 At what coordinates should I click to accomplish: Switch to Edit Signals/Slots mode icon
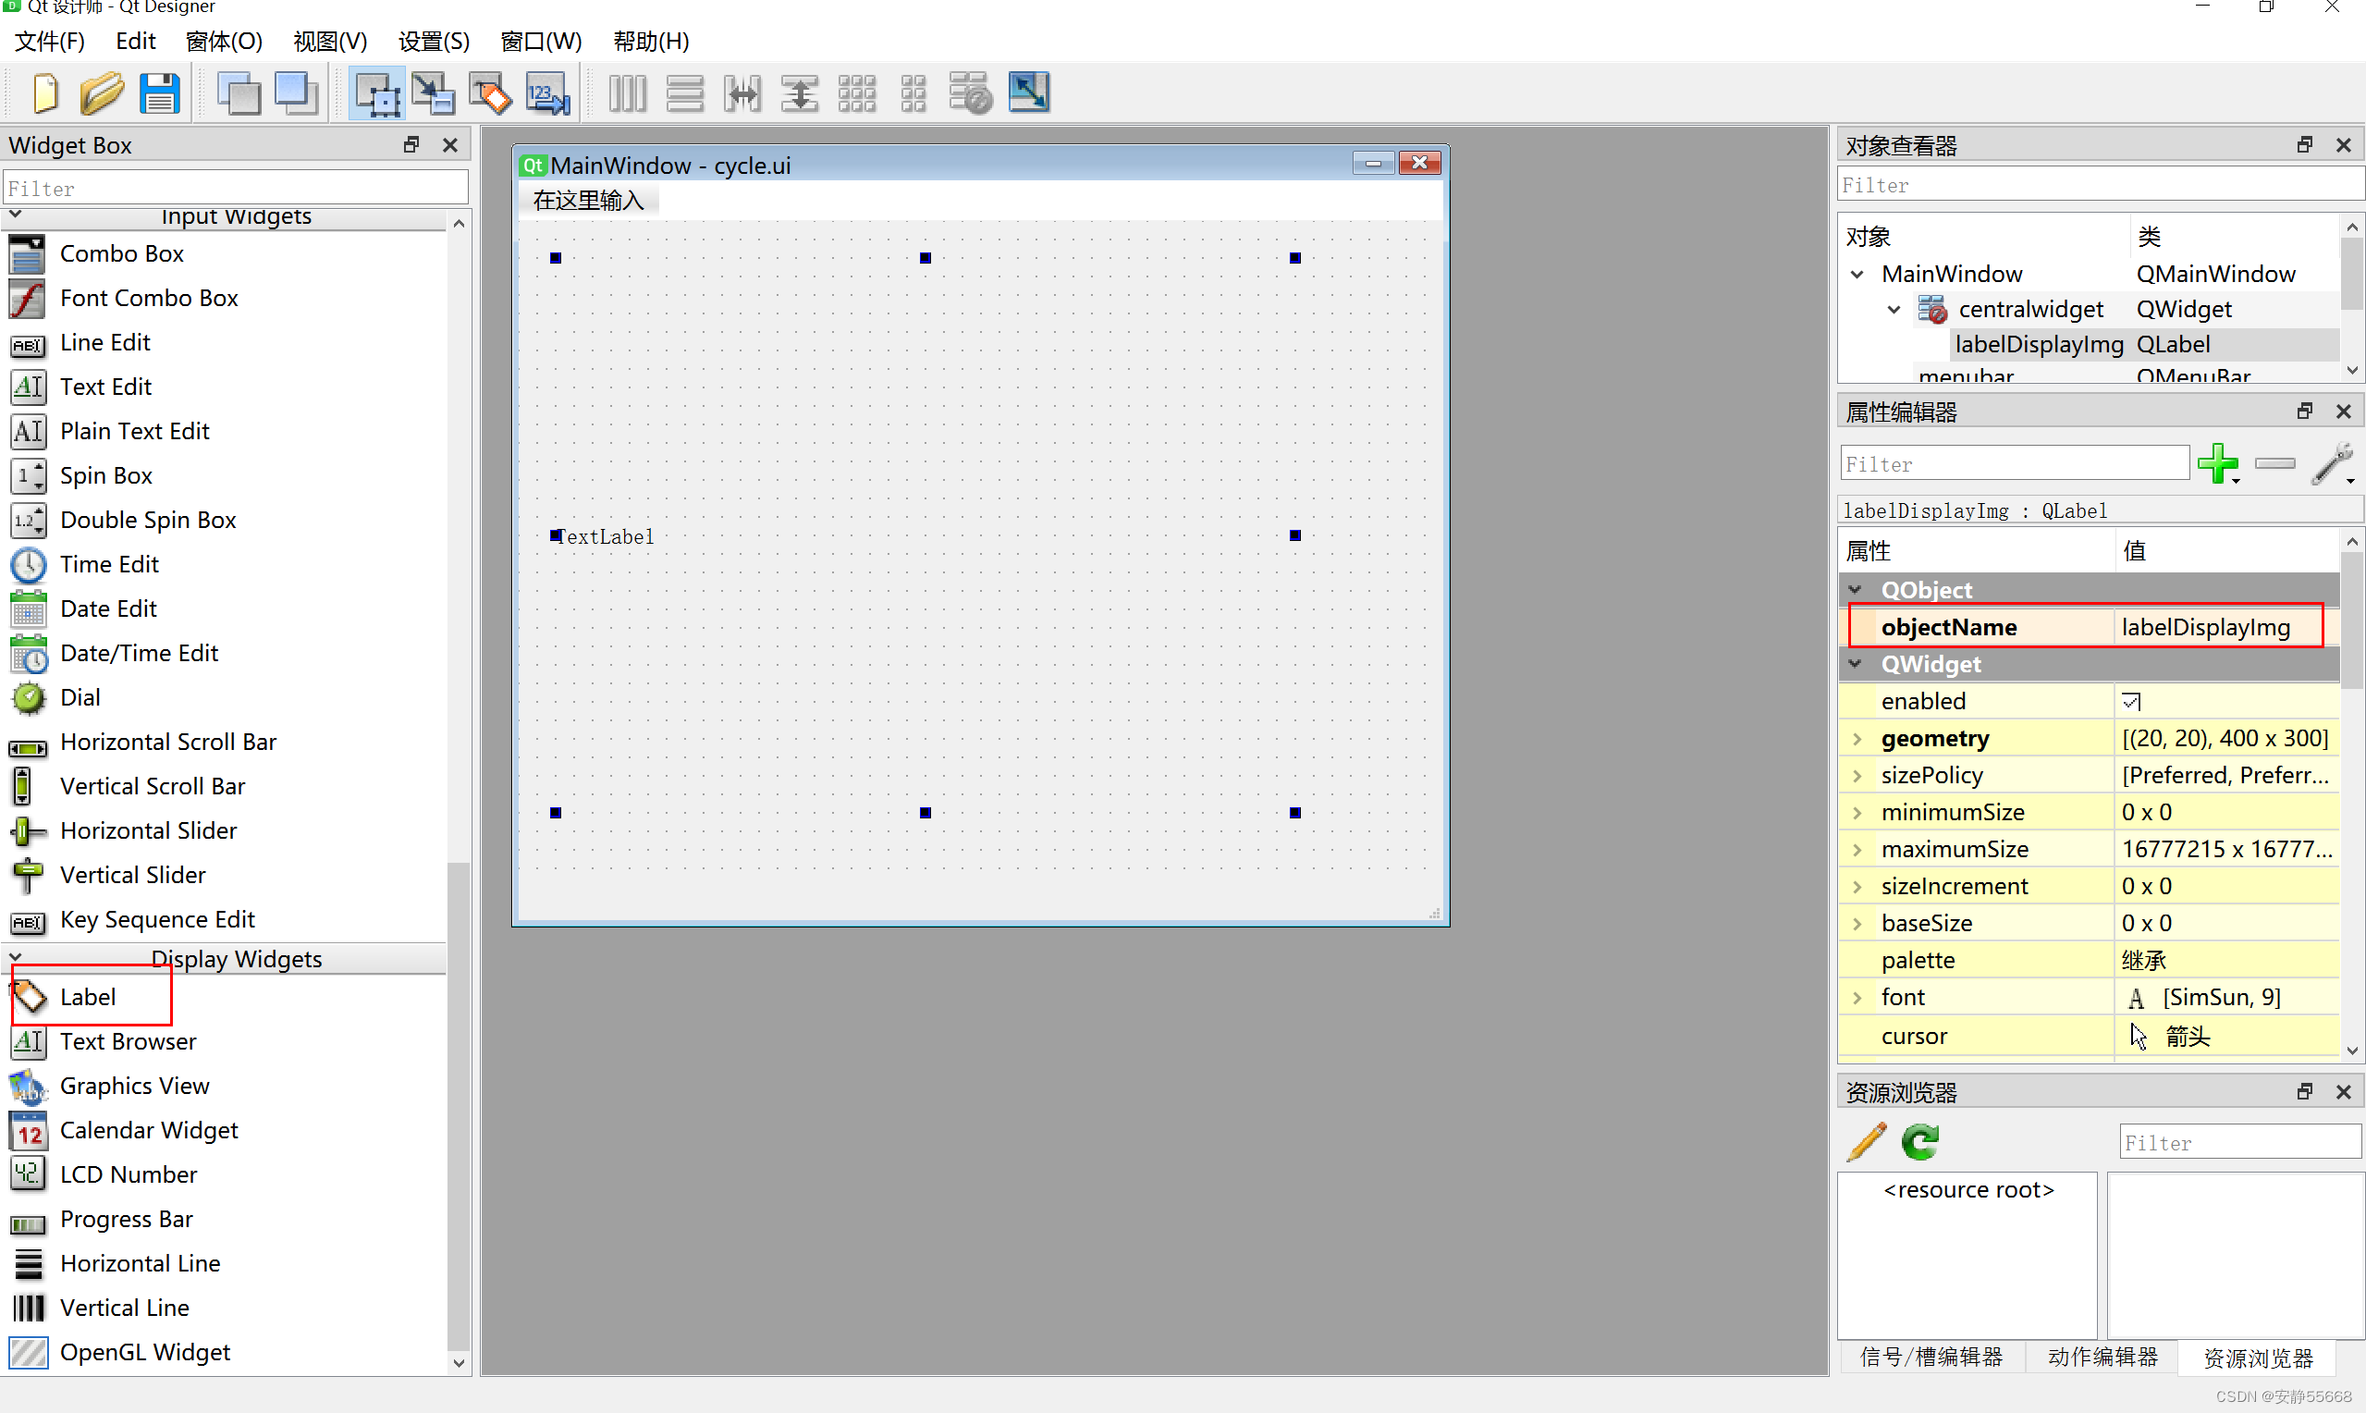[433, 93]
